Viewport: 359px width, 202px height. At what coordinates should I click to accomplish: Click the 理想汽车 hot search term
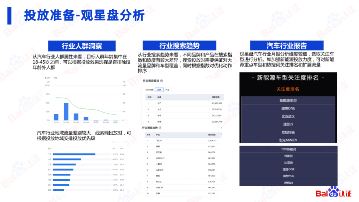pos(289,176)
